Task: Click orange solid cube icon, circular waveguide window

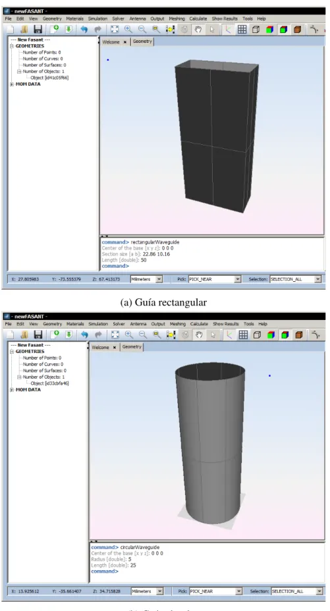Action: point(299,334)
